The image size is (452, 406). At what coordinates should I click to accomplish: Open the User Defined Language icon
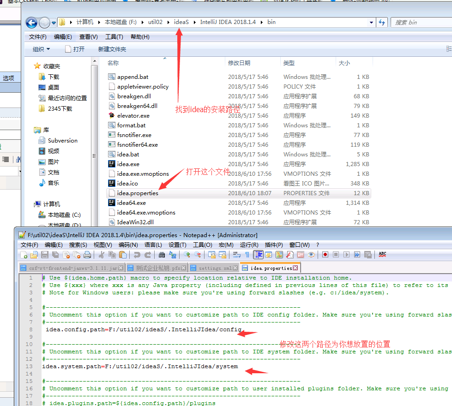(x=268, y=255)
